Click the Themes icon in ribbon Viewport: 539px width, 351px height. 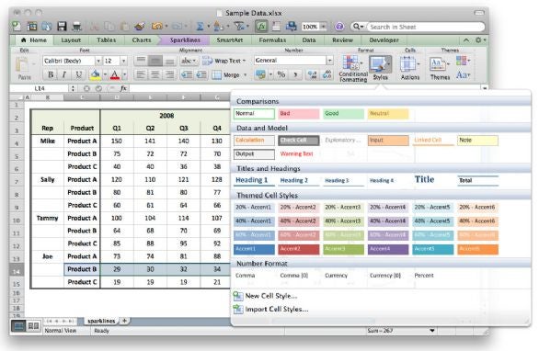(440, 69)
